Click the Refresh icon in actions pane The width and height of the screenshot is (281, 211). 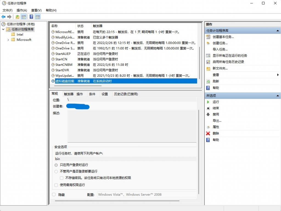pos(208,81)
